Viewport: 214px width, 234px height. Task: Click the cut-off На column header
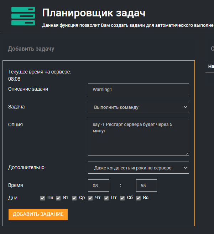point(211,66)
